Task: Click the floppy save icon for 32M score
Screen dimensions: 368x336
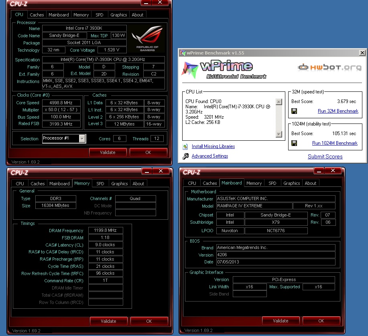Action: pyautogui.click(x=294, y=111)
